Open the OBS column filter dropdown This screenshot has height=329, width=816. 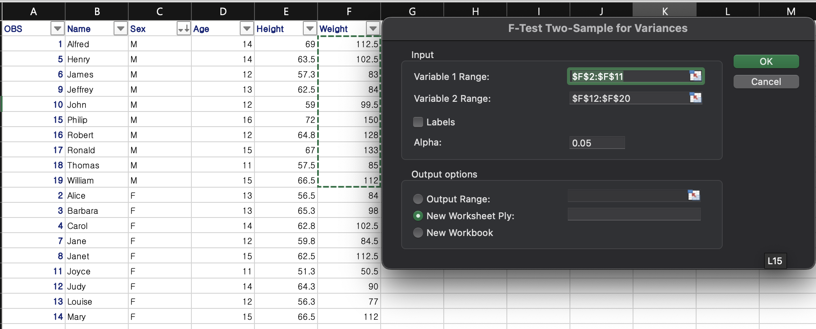pos(57,29)
